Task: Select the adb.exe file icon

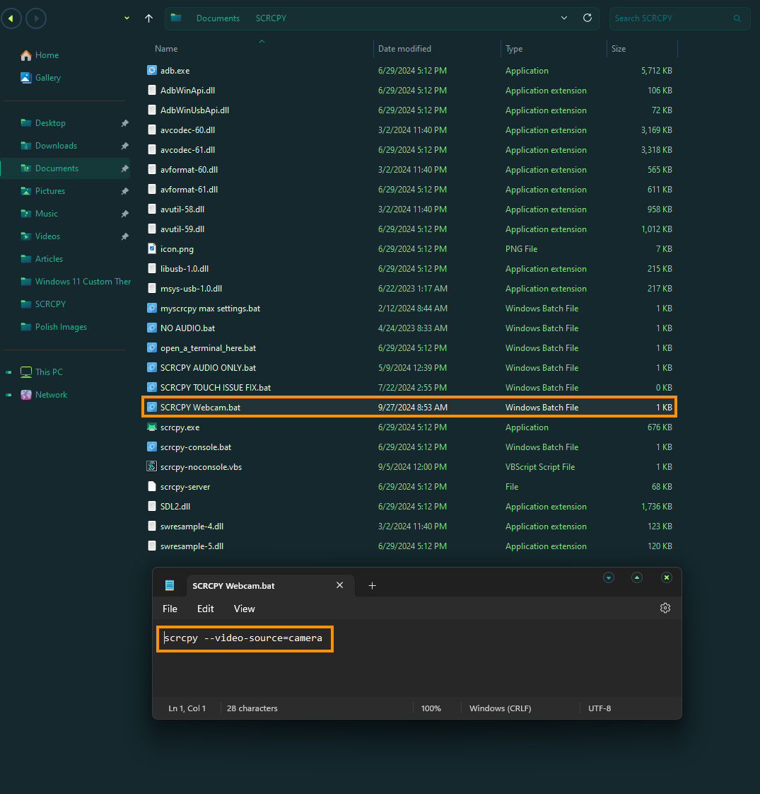Action: 152,70
